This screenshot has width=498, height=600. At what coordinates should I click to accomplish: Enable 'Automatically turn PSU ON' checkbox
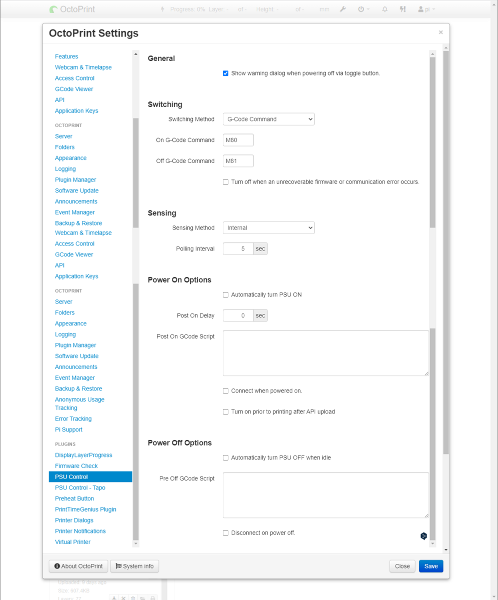pyautogui.click(x=226, y=295)
